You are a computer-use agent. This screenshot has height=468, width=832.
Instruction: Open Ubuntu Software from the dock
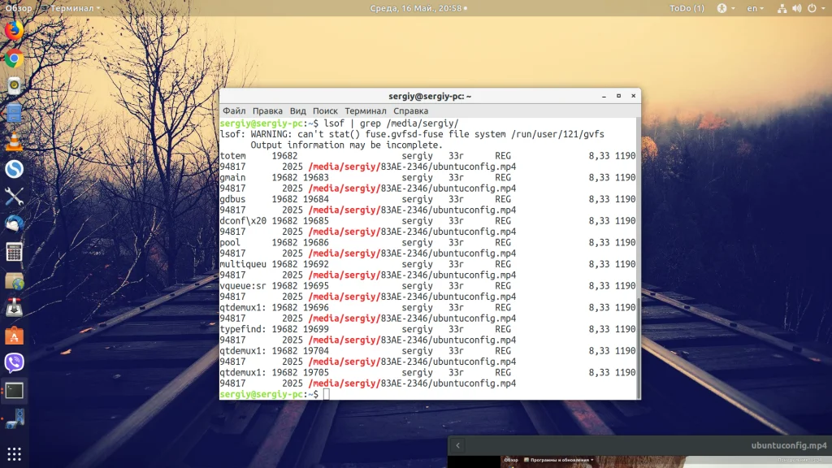tap(14, 335)
